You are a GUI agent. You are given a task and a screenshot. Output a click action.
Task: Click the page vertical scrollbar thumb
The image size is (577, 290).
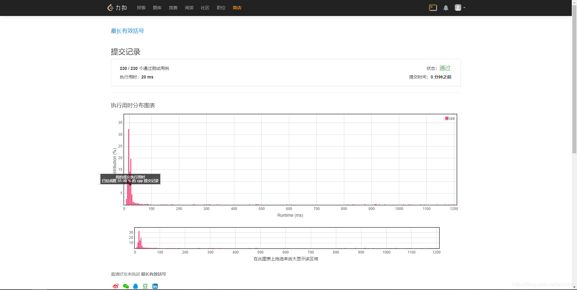pyautogui.click(x=574, y=79)
